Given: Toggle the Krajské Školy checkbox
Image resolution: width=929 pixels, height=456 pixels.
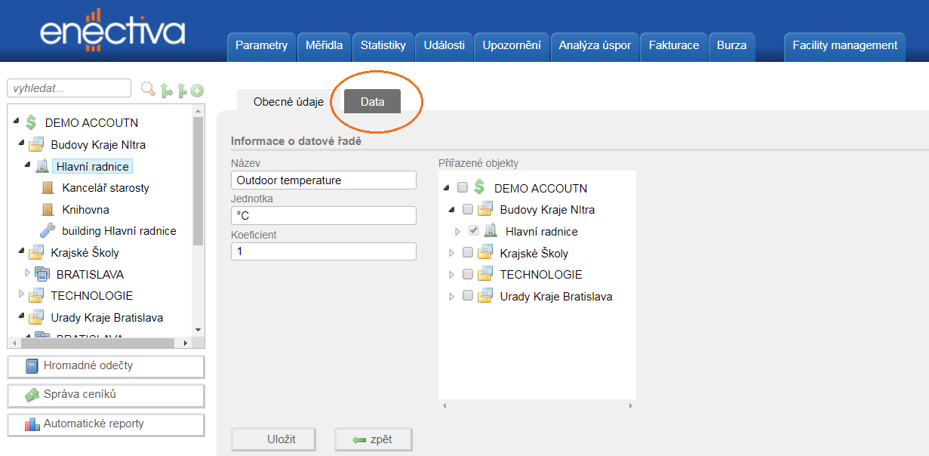Looking at the screenshot, I should pos(468,253).
